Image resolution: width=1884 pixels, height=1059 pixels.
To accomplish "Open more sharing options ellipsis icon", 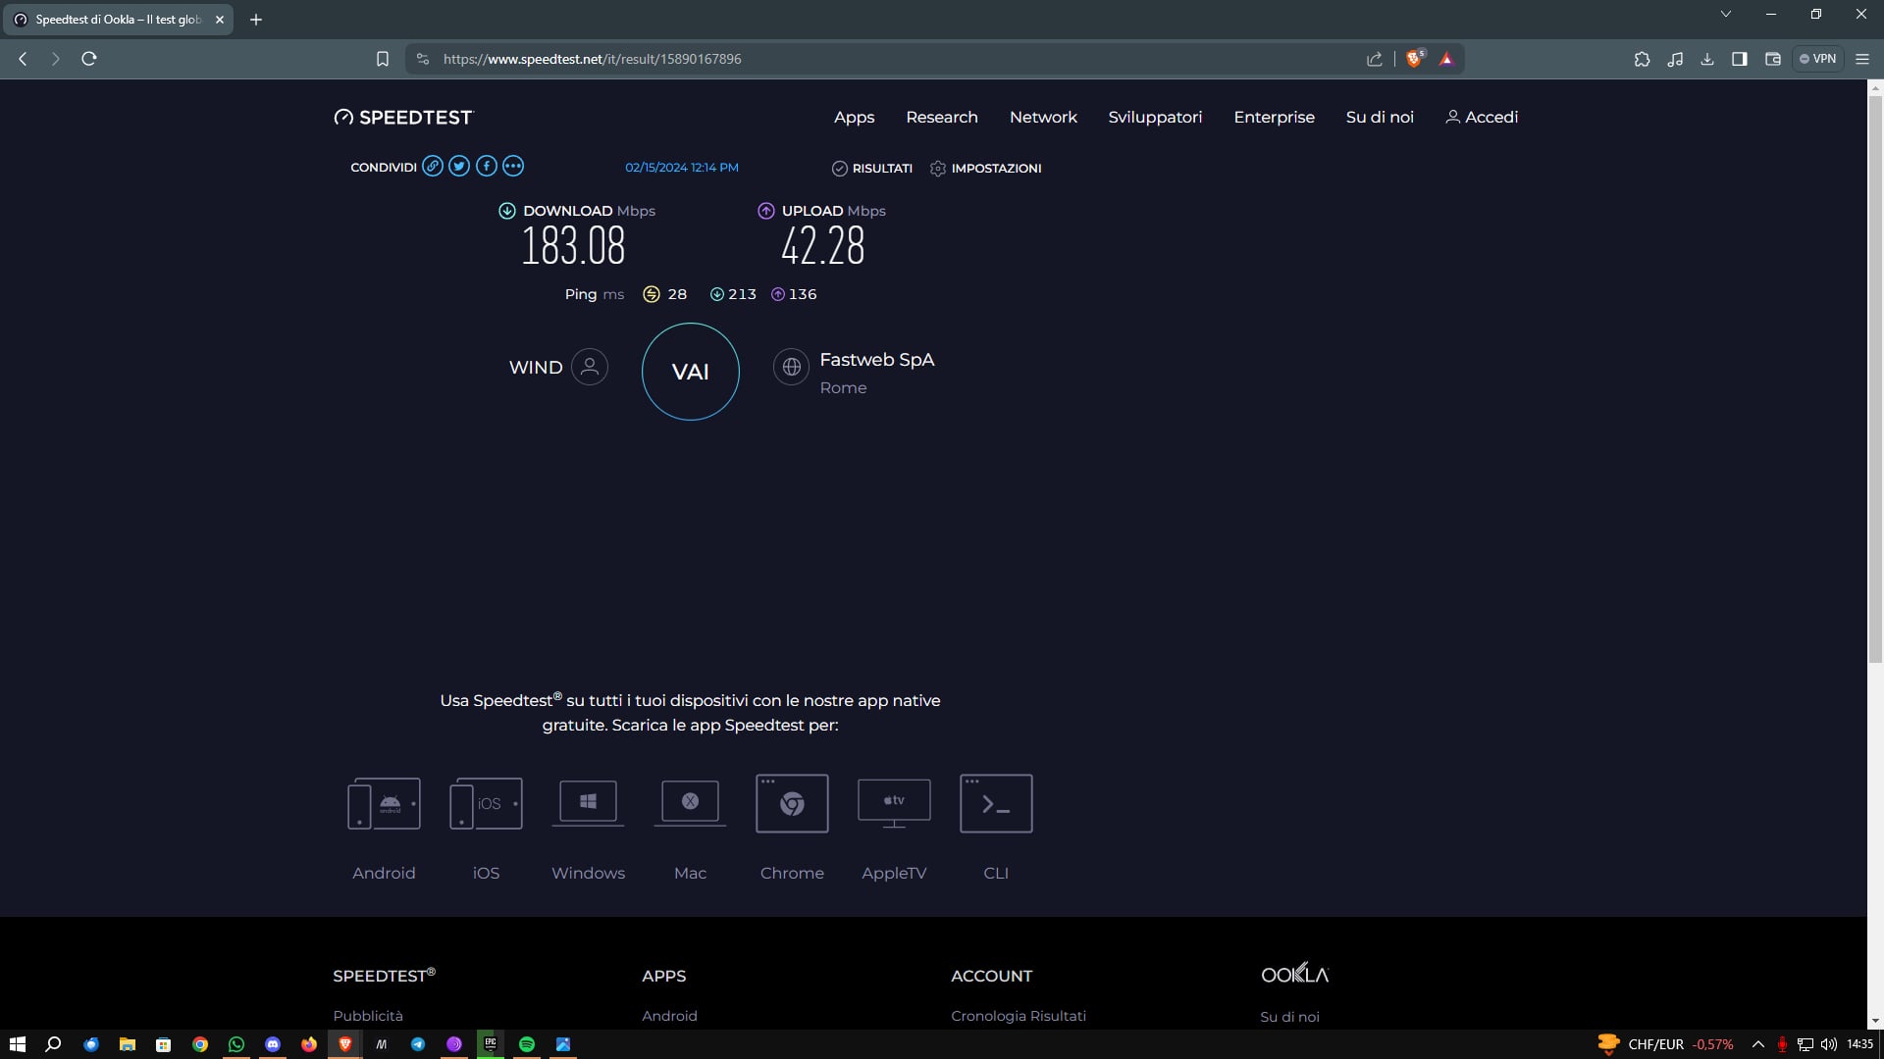I will tap(513, 166).
